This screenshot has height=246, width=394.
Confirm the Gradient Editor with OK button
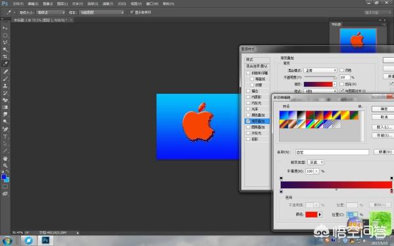(383, 109)
